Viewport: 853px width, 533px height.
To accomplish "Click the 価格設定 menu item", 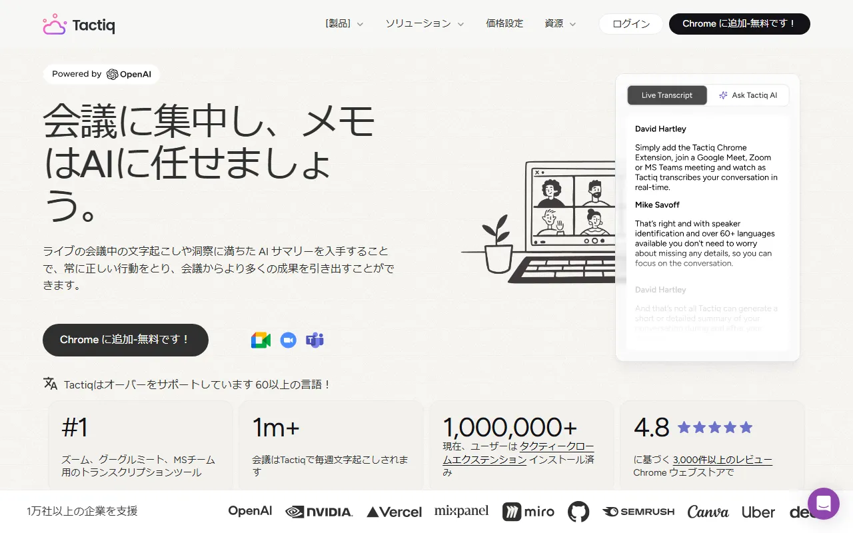I will point(504,23).
